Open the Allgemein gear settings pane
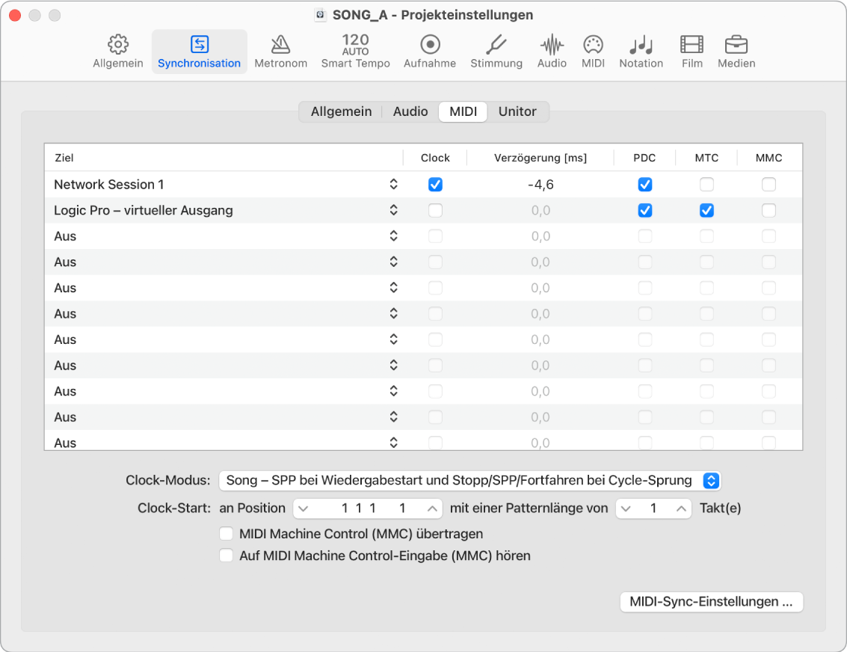This screenshot has width=847, height=652. [118, 52]
